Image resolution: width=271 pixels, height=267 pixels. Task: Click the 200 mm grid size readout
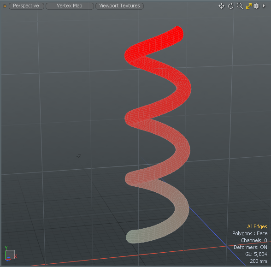[259, 261]
